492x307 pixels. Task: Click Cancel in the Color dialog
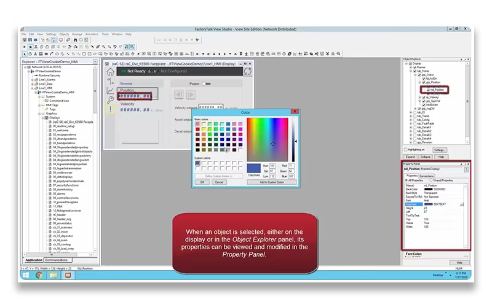(219, 182)
